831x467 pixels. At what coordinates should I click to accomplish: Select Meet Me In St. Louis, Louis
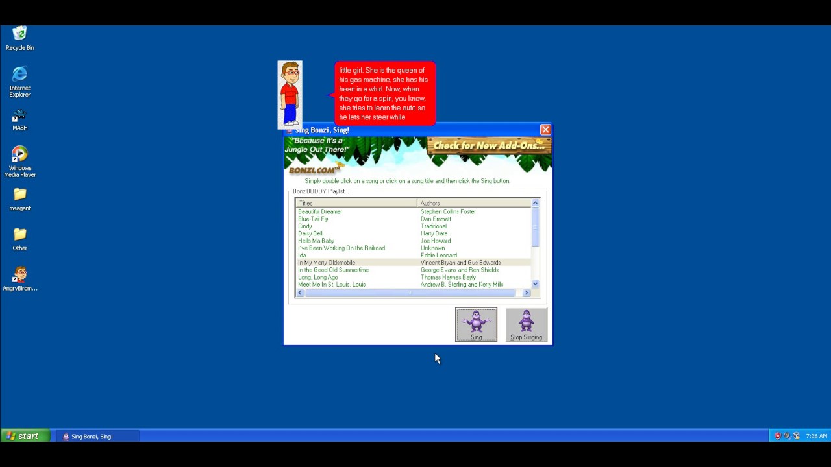pos(332,285)
